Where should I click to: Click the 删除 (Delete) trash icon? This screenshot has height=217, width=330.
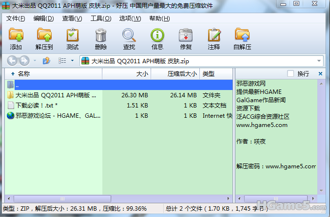click(x=101, y=36)
